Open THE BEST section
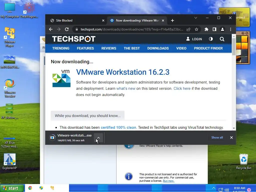The height and width of the screenshot is (192, 256). coord(132,48)
